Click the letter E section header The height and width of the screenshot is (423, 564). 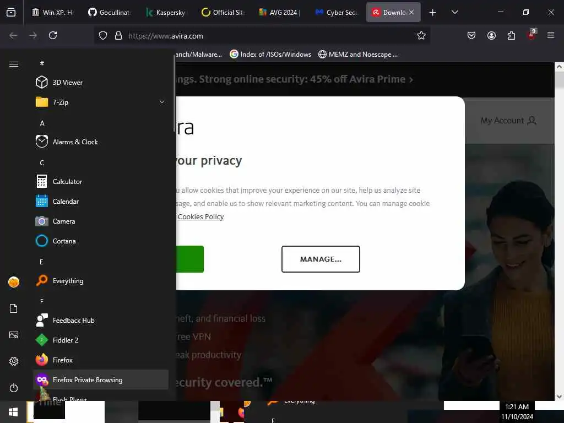(42, 262)
